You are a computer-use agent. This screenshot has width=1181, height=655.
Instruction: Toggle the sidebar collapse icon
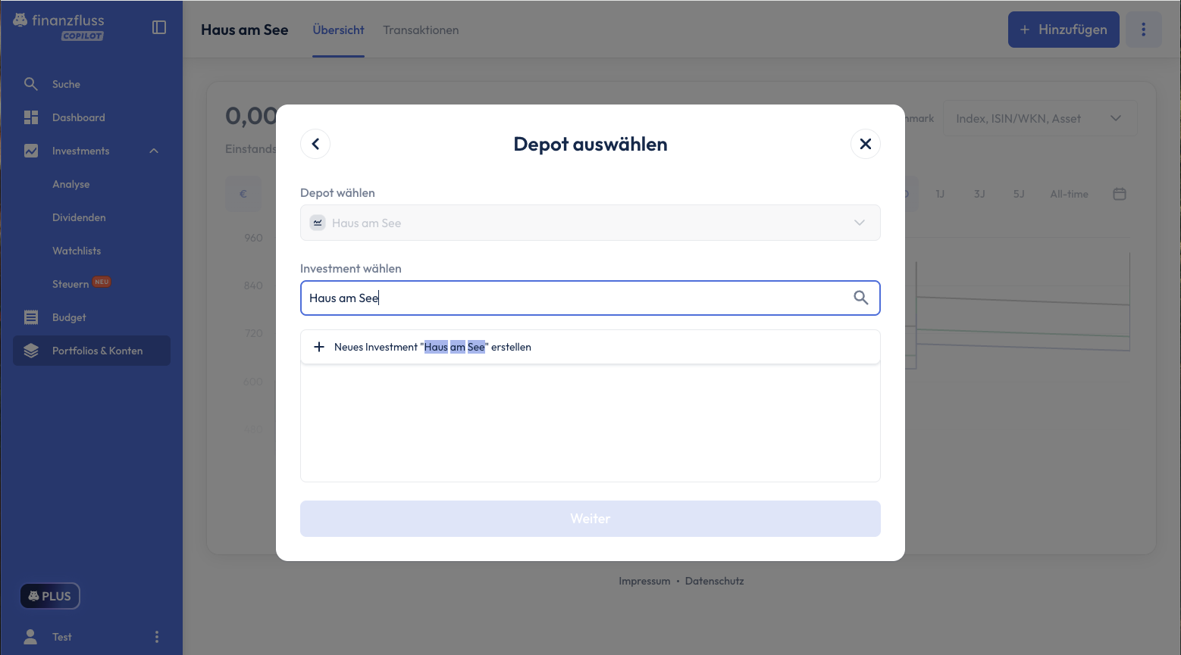coord(159,27)
